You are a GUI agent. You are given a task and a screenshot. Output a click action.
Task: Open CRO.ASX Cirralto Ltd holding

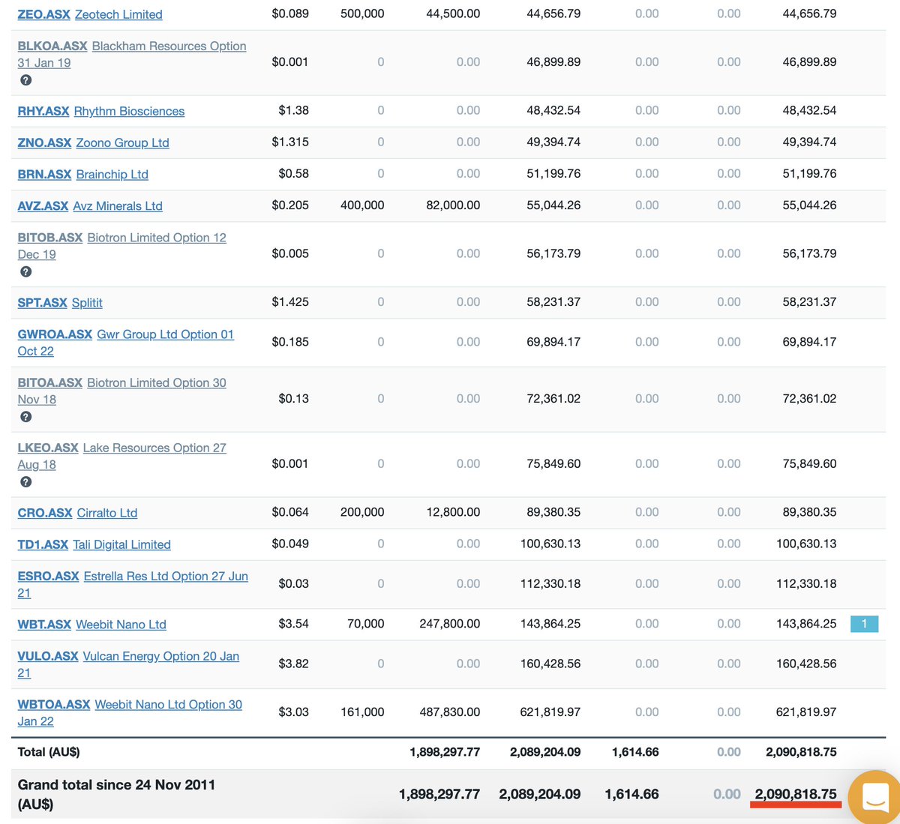77,513
